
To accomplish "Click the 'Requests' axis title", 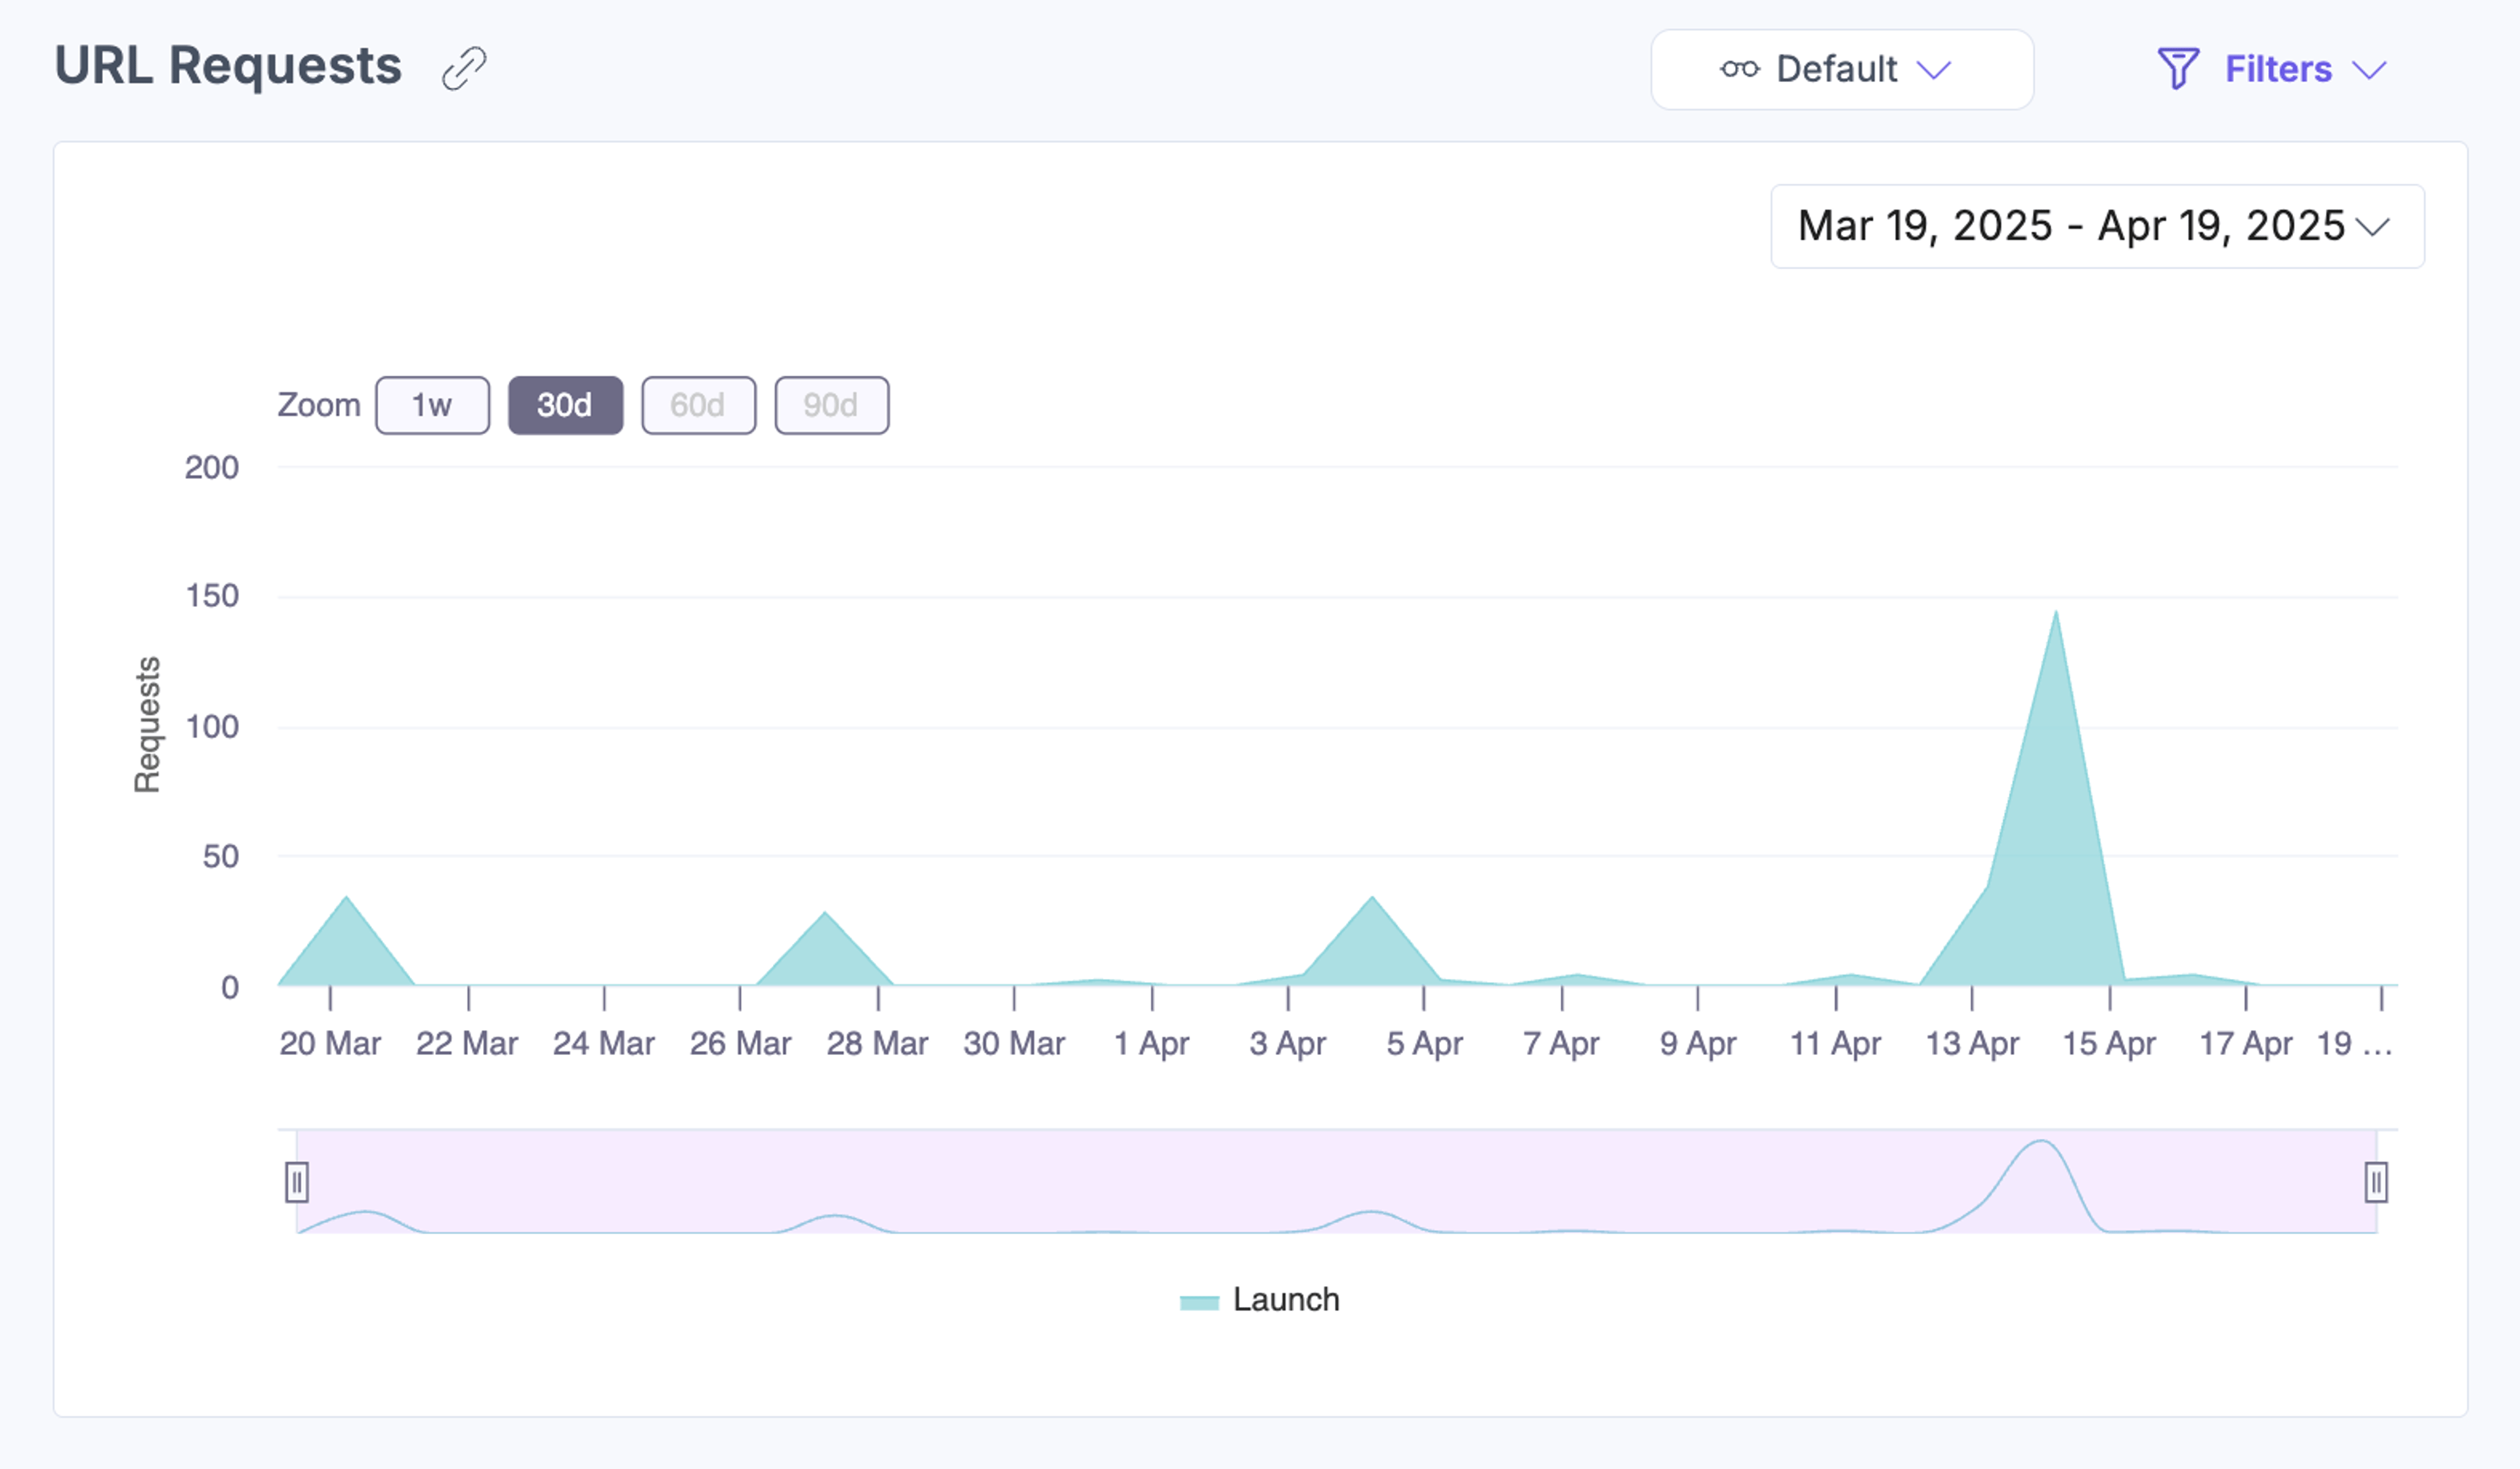I will pos(147,725).
